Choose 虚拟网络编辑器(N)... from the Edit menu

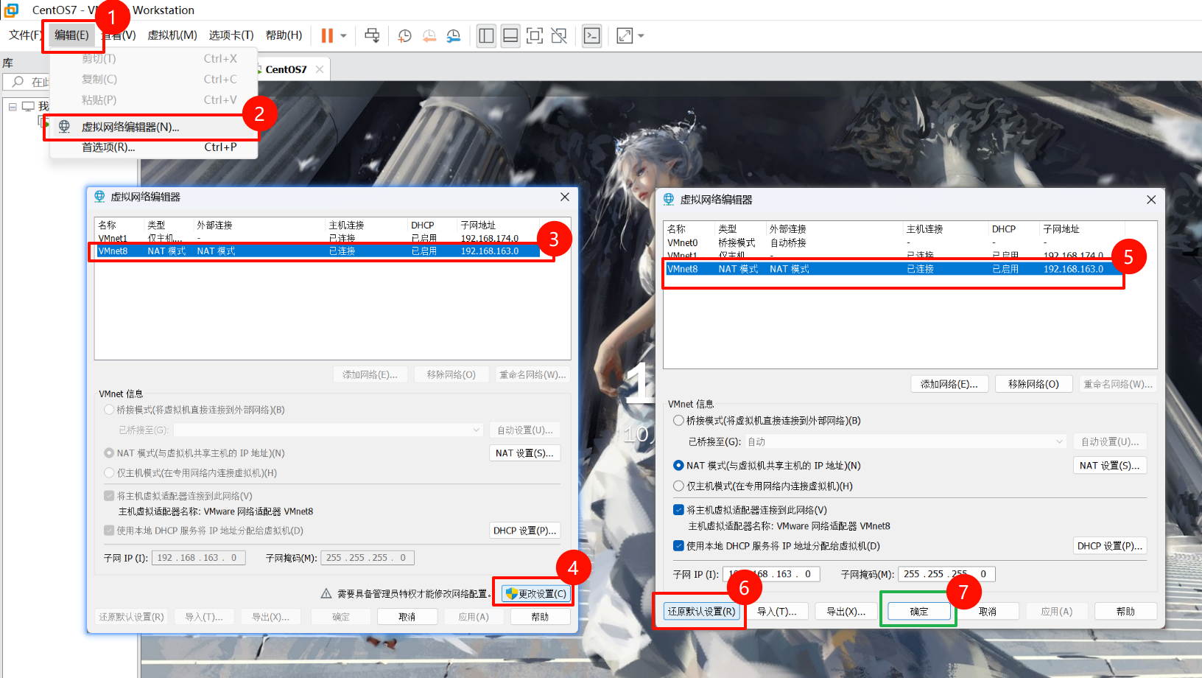(153, 127)
